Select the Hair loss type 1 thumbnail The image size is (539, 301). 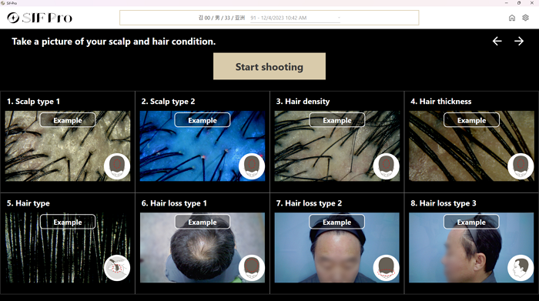pos(203,247)
